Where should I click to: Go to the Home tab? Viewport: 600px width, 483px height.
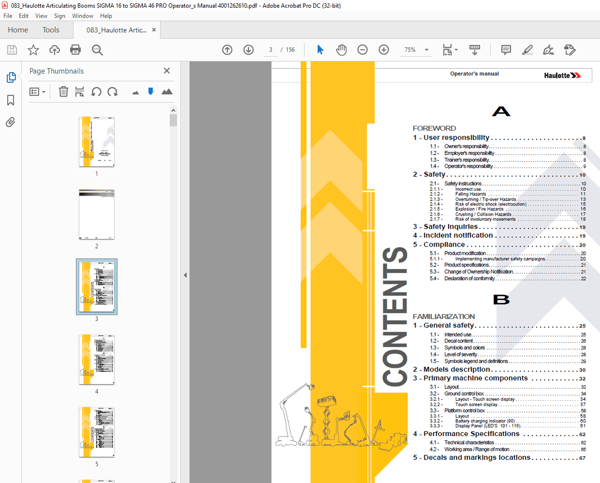18,30
